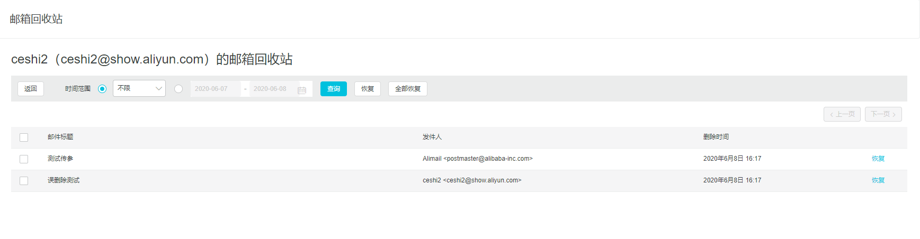Open the '测试传参' email title
This screenshot has height=239, width=920.
(60, 159)
